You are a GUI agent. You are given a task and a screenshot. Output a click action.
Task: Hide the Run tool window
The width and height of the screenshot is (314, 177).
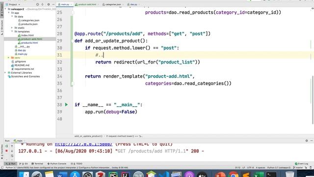click(x=312, y=141)
